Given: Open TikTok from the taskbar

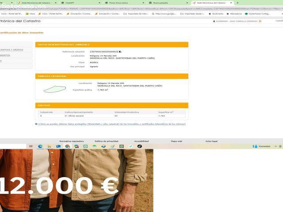Looking at the screenshot, I should tap(140, 146).
